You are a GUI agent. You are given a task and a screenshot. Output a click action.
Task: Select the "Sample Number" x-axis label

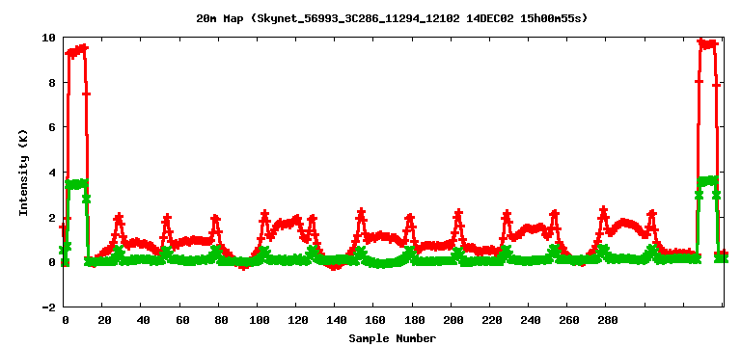coord(393,338)
